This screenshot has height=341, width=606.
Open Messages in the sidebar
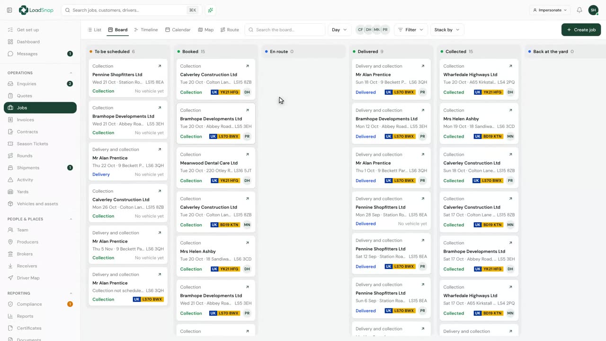40,54
